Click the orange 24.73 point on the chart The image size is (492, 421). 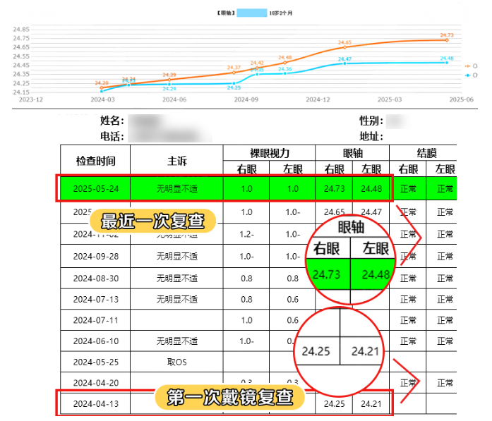[x=446, y=40]
